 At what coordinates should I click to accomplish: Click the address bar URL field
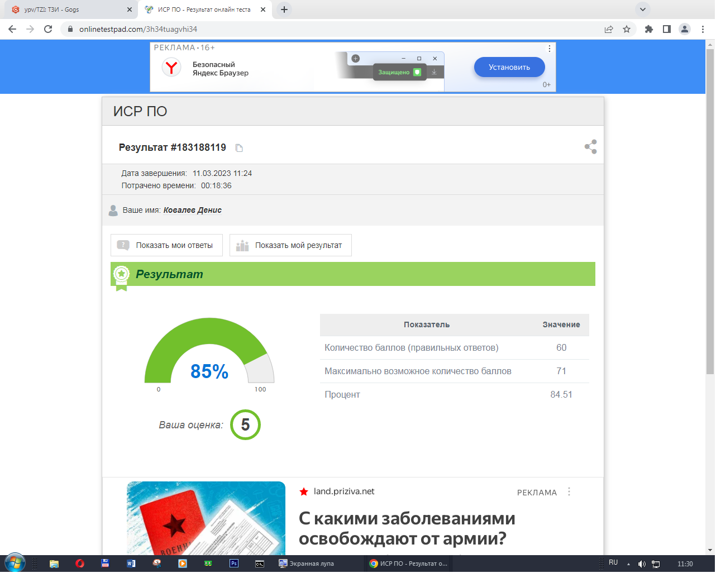335,29
